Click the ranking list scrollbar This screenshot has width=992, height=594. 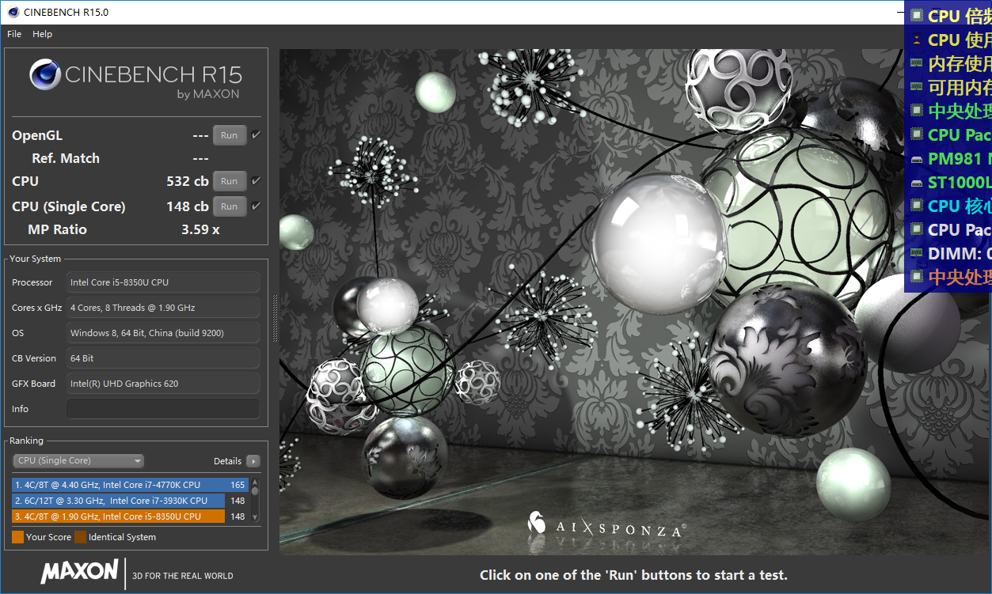tap(255, 500)
